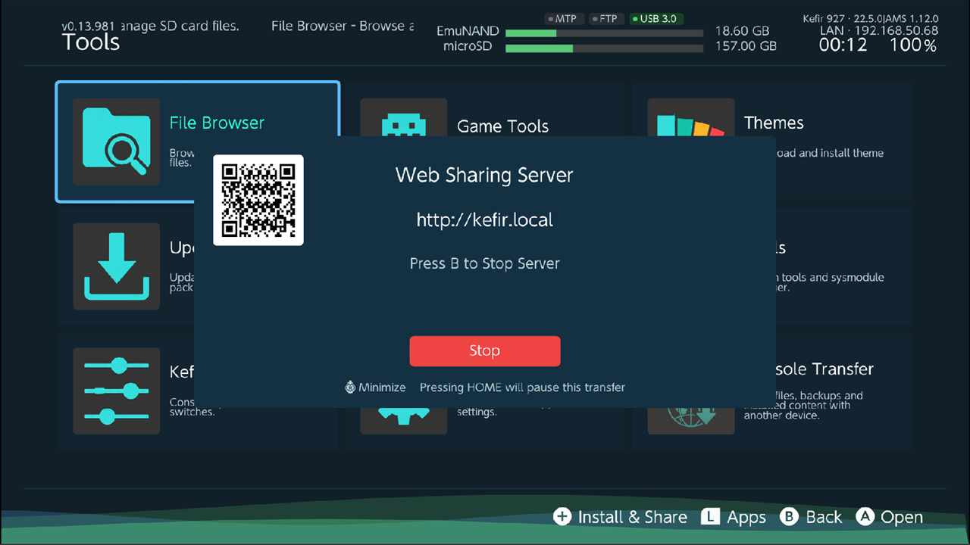
Task: Select the Kefir 927 firmware info line
Action: click(871, 18)
